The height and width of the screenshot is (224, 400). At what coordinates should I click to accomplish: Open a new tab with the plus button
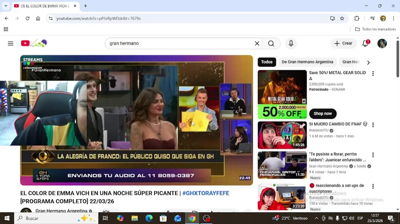85,6
